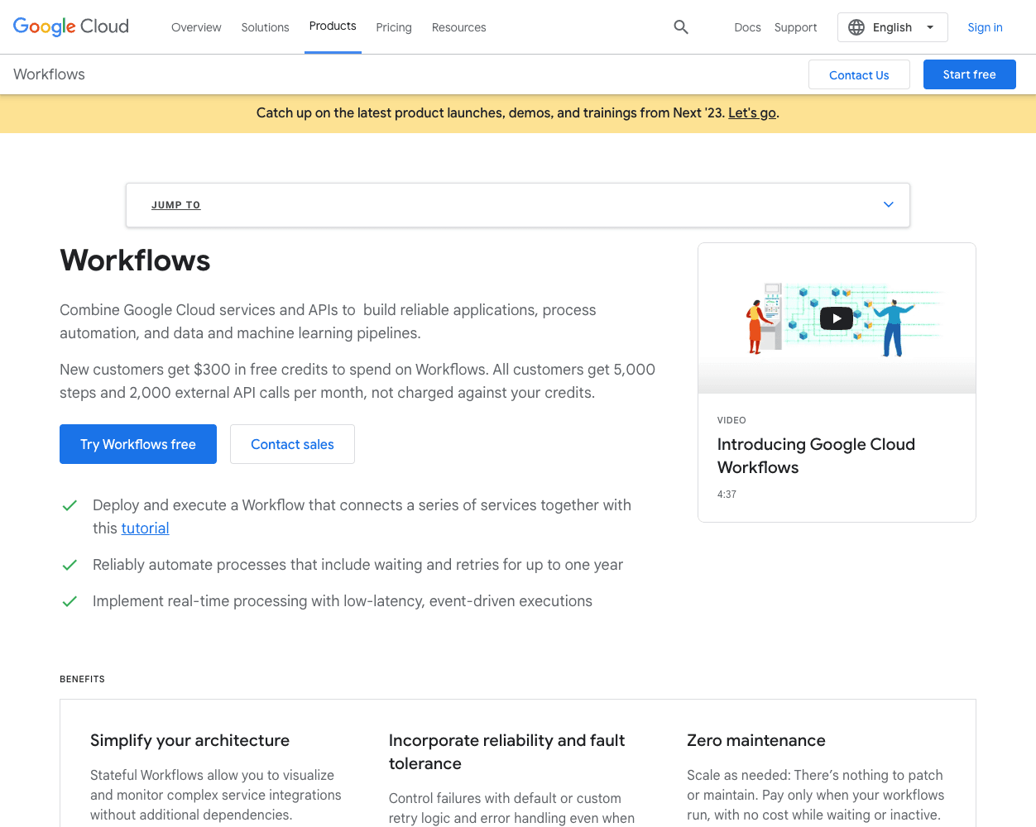Go to Docs link
The width and height of the screenshot is (1036, 827).
(747, 27)
